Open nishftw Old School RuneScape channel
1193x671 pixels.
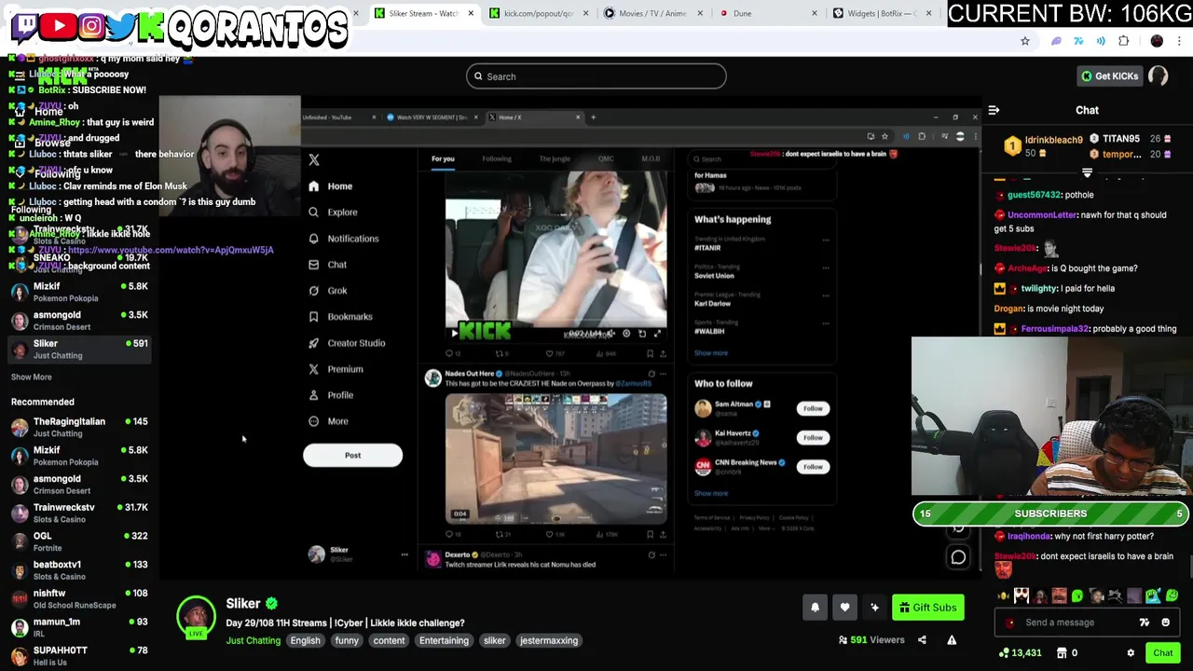click(79, 598)
